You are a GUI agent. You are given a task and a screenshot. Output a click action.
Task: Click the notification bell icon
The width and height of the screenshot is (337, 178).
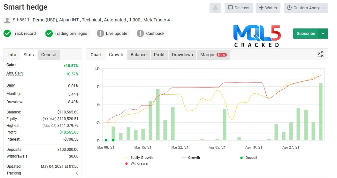(215, 8)
